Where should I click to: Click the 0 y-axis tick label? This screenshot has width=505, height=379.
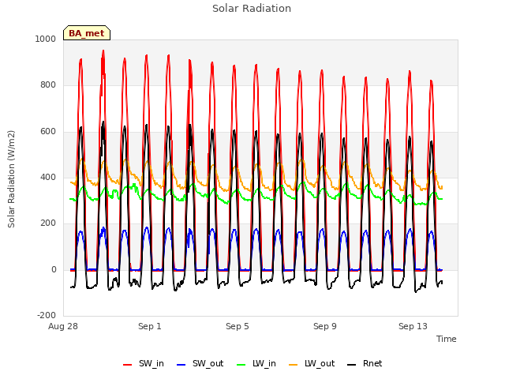pos(54,270)
